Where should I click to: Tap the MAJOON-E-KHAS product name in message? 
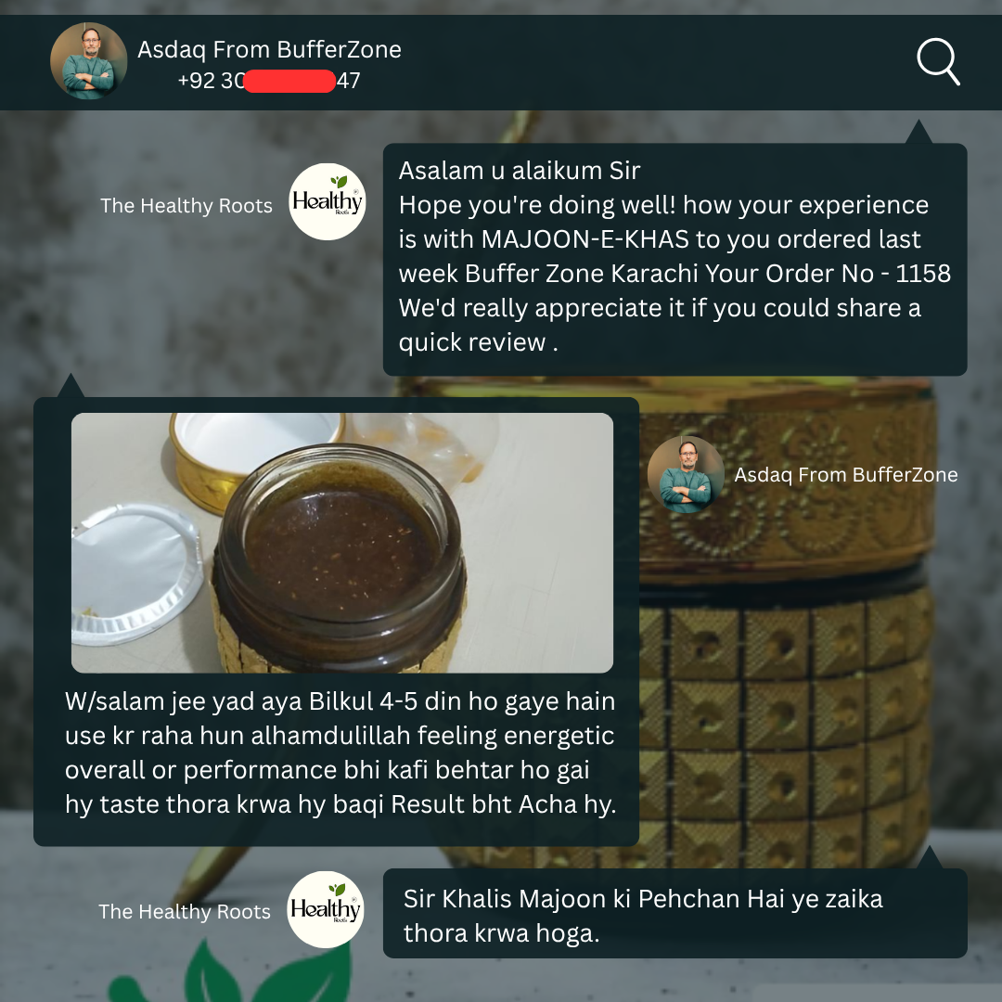[x=585, y=239]
